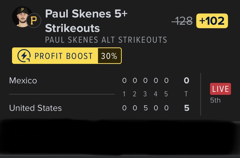The height and width of the screenshot is (158, 240).
Task: Tap the profit boost lightning icon
Action: (x=24, y=56)
